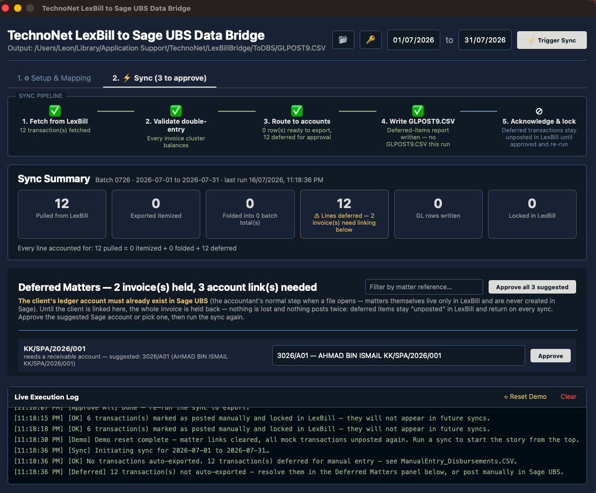Click the yellow minimize window button
The image size is (596, 493).
(x=18, y=8)
